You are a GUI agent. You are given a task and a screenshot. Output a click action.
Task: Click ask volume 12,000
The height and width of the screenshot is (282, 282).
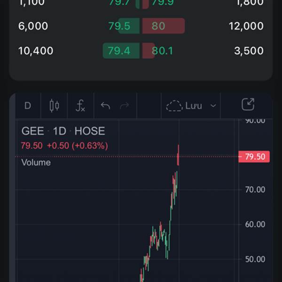(x=246, y=26)
